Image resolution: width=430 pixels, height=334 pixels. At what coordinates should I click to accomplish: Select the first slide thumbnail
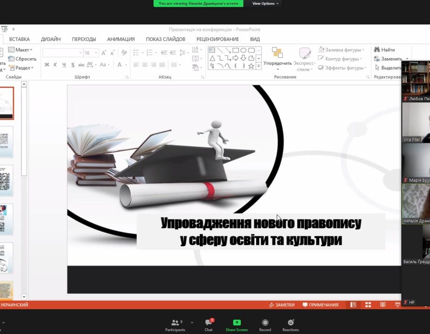[7, 103]
